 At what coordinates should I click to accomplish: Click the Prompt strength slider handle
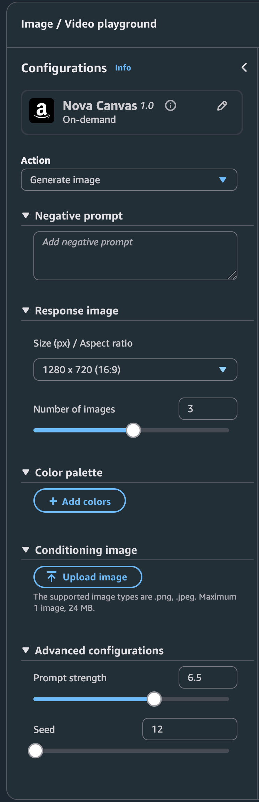pos(154,699)
